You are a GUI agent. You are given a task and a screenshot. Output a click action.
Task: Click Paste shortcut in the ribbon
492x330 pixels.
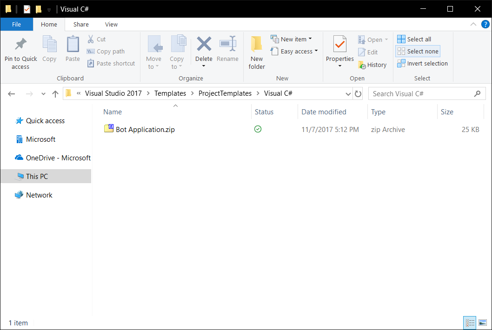pyautogui.click(x=111, y=63)
